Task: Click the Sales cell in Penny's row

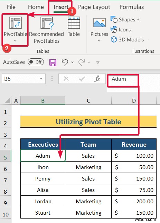Action: coord(88,178)
